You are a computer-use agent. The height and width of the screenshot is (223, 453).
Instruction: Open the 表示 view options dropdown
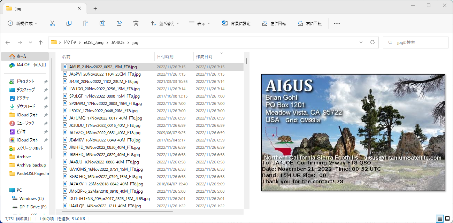(x=200, y=23)
